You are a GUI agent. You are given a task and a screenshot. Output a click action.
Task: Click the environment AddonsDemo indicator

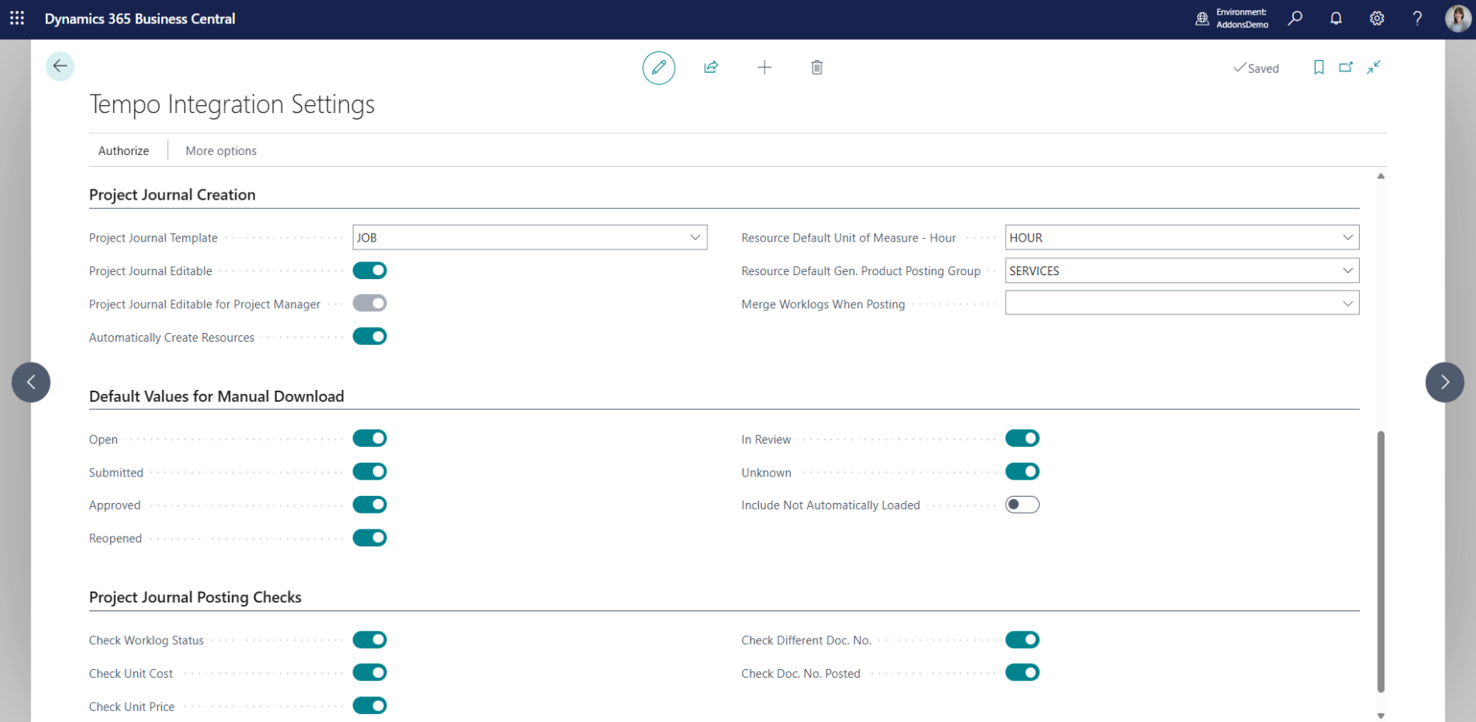coord(1232,18)
